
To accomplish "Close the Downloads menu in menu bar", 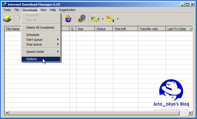I will (x=30, y=10).
